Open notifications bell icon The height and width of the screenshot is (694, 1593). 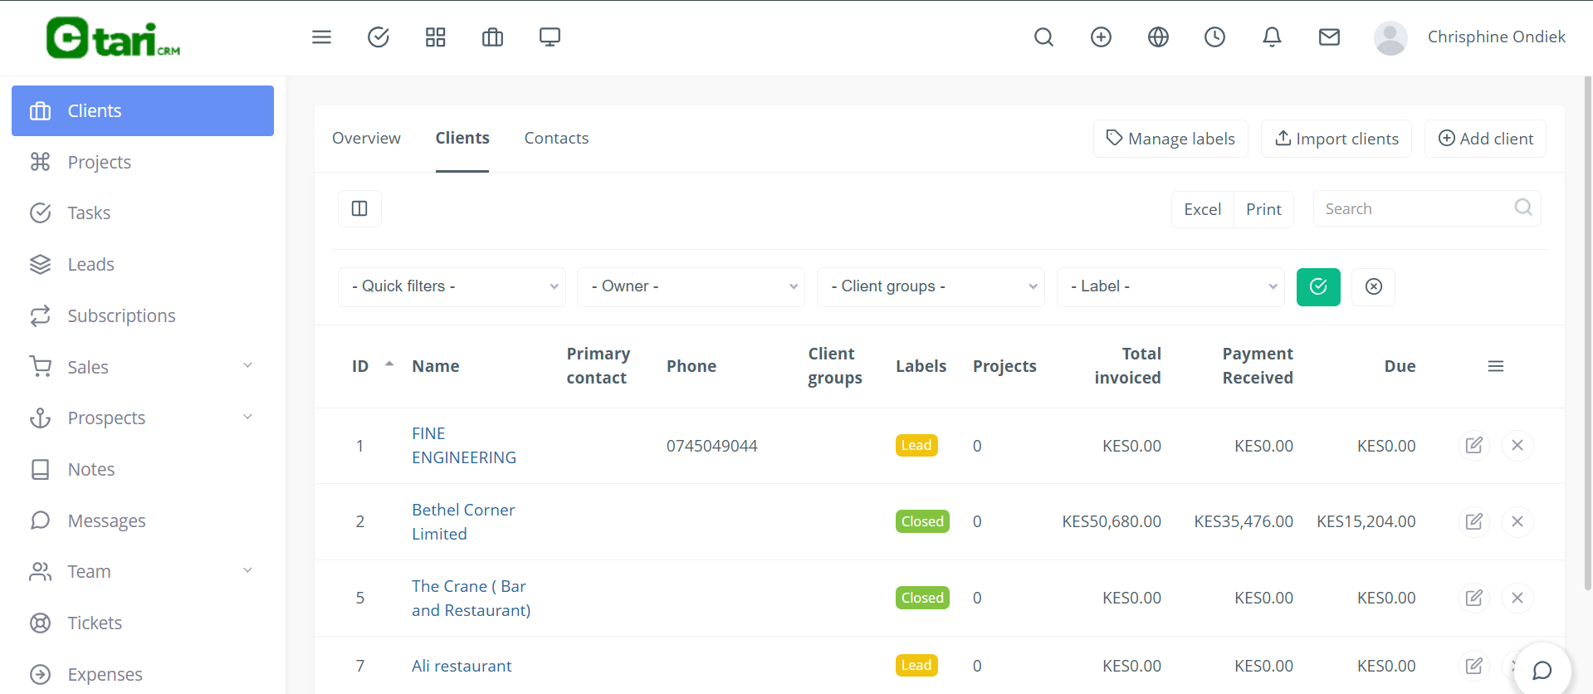[x=1272, y=37]
